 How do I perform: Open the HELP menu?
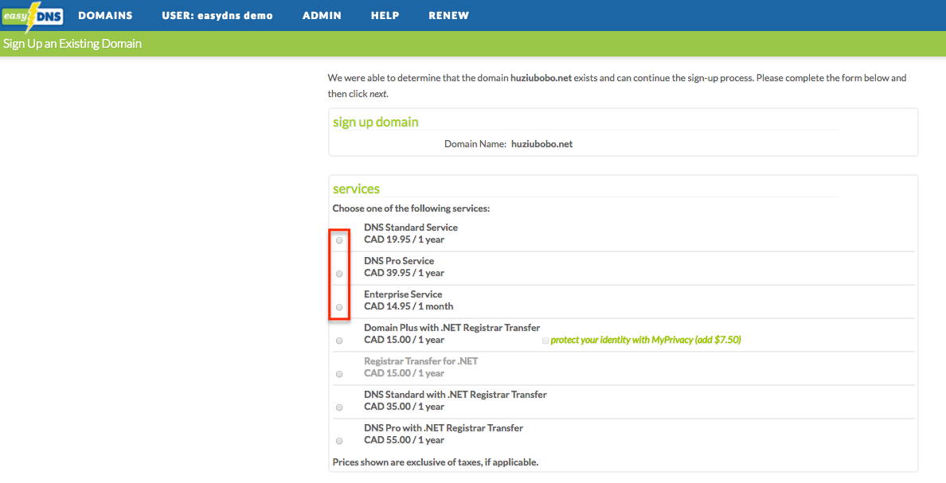(x=385, y=16)
